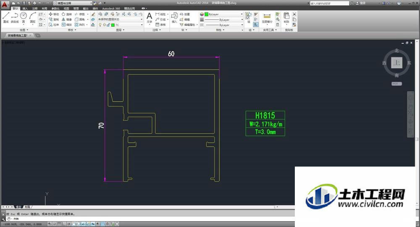Toggle Ortho mode in status bar

(x=64, y=224)
